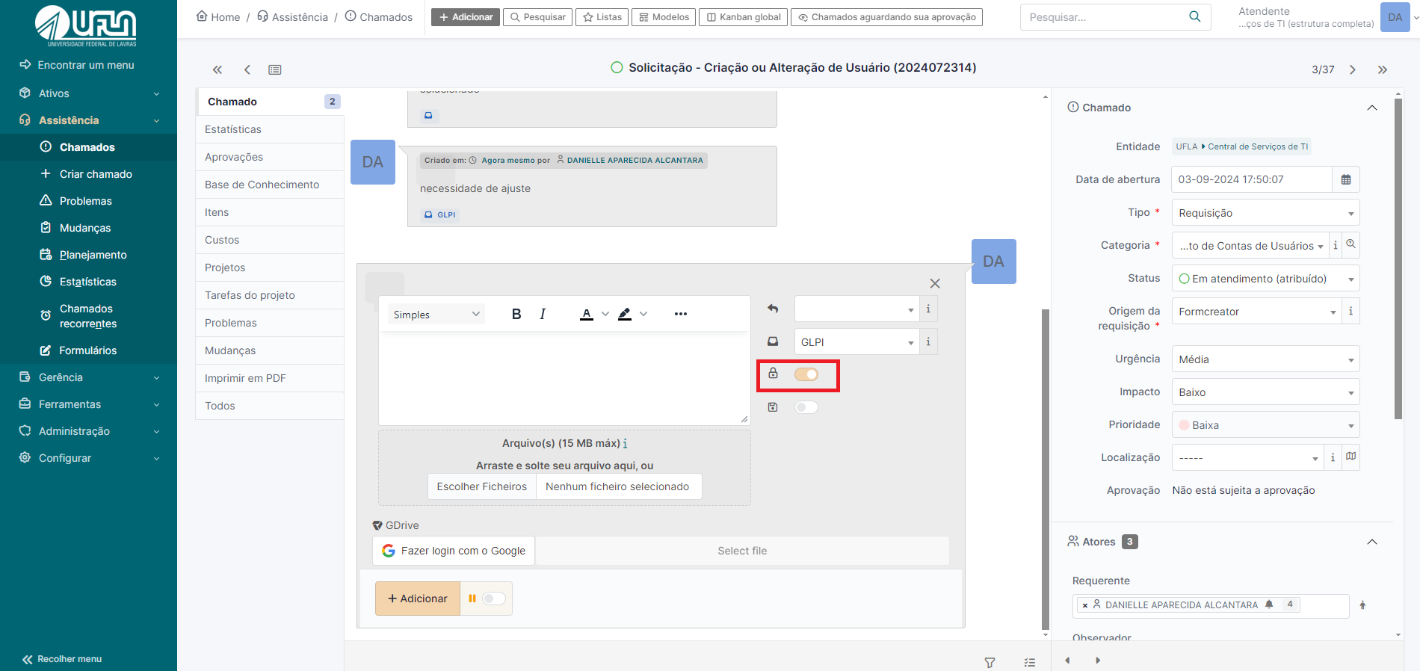Click info icon next to Categoria
1420x671 pixels.
coord(1336,245)
